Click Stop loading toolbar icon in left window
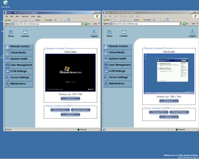Image resolution: width=199 pixels, height=159 pixels. (21, 20)
